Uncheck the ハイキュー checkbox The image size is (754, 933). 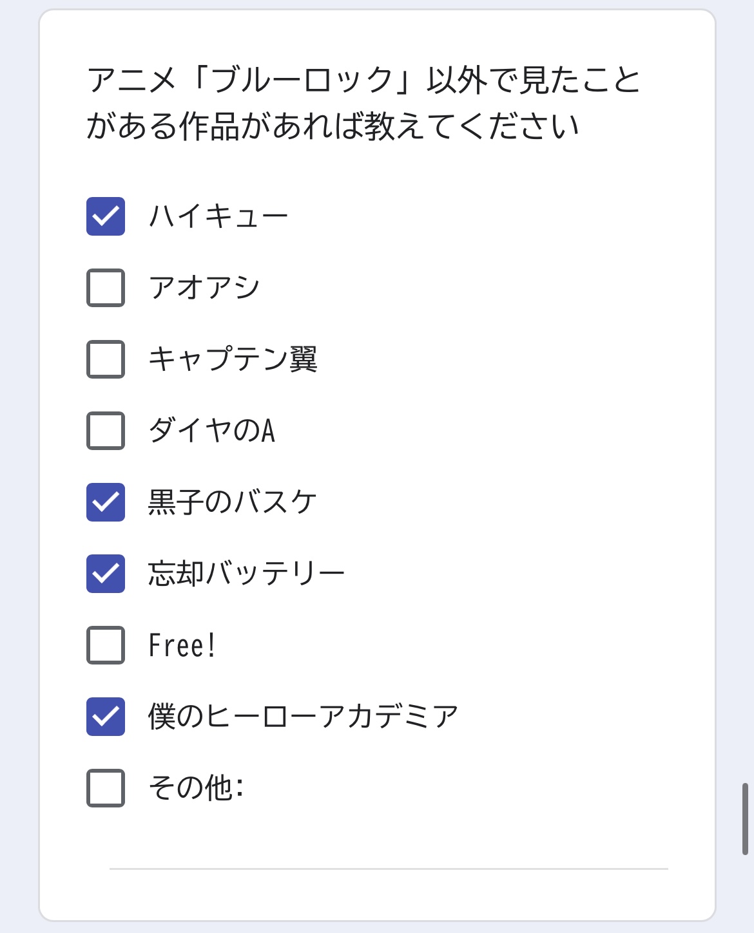coord(106,216)
